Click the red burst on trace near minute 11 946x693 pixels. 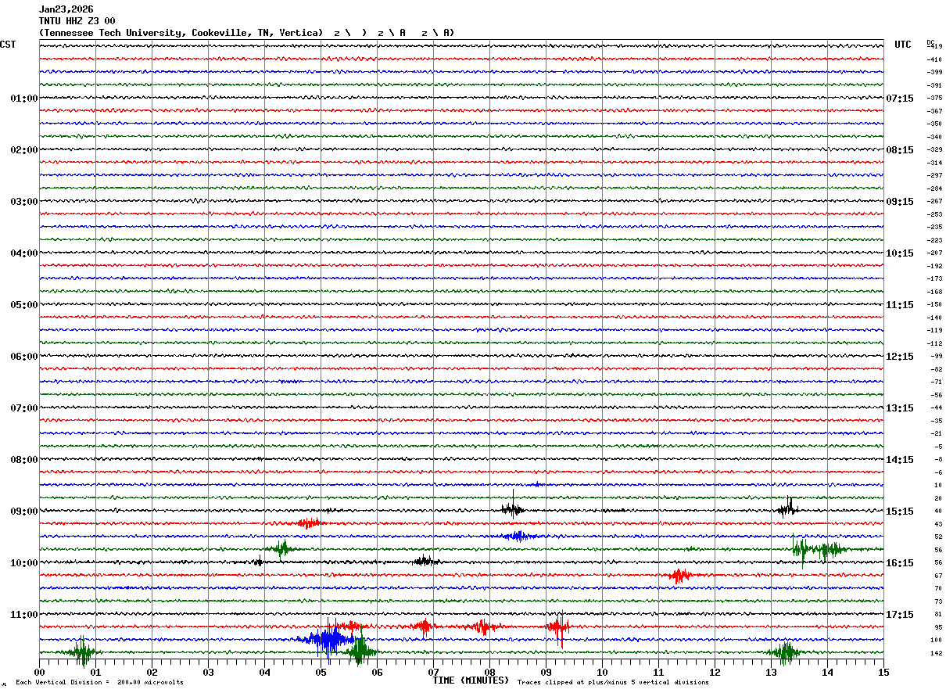tap(679, 576)
